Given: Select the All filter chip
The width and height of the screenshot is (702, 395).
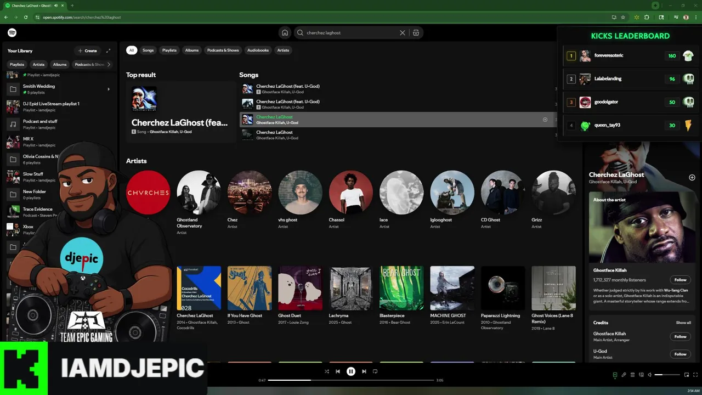Looking at the screenshot, I should (x=131, y=50).
